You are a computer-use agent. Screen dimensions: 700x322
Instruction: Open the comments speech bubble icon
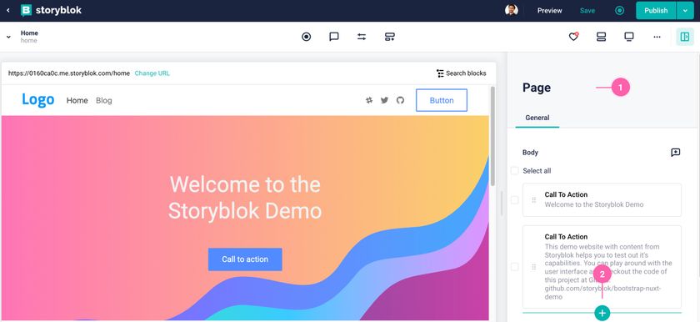coord(334,37)
